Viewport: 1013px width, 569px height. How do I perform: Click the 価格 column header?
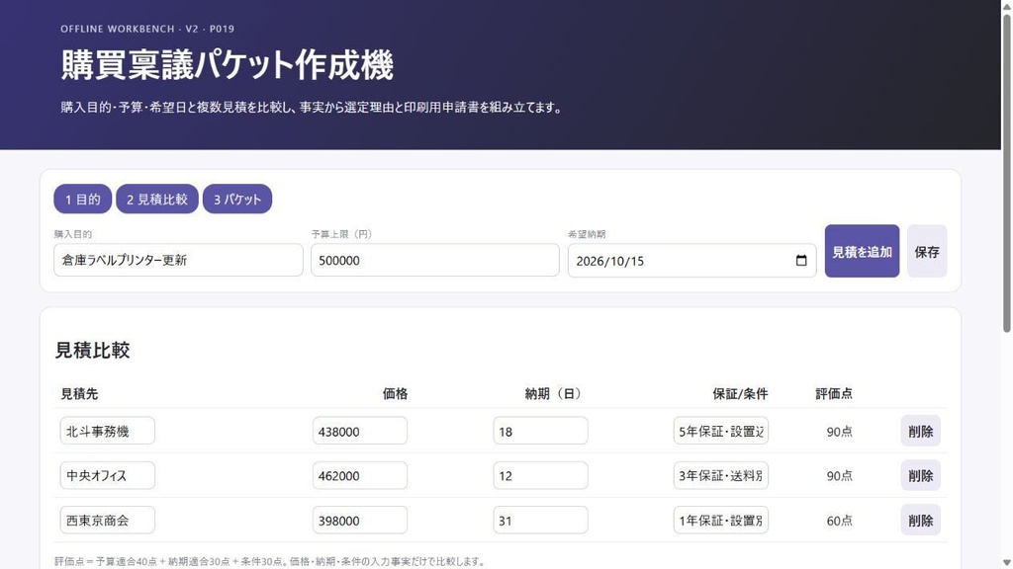point(395,393)
